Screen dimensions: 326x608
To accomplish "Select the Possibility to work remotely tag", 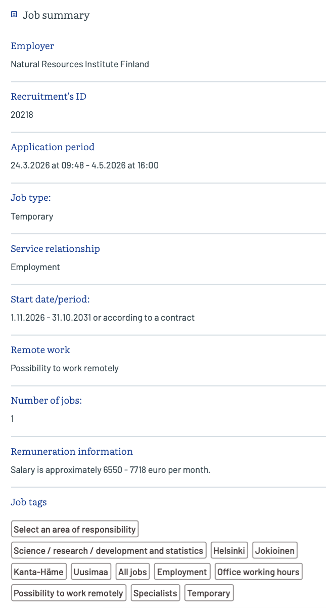I will pyautogui.click(x=68, y=593).
